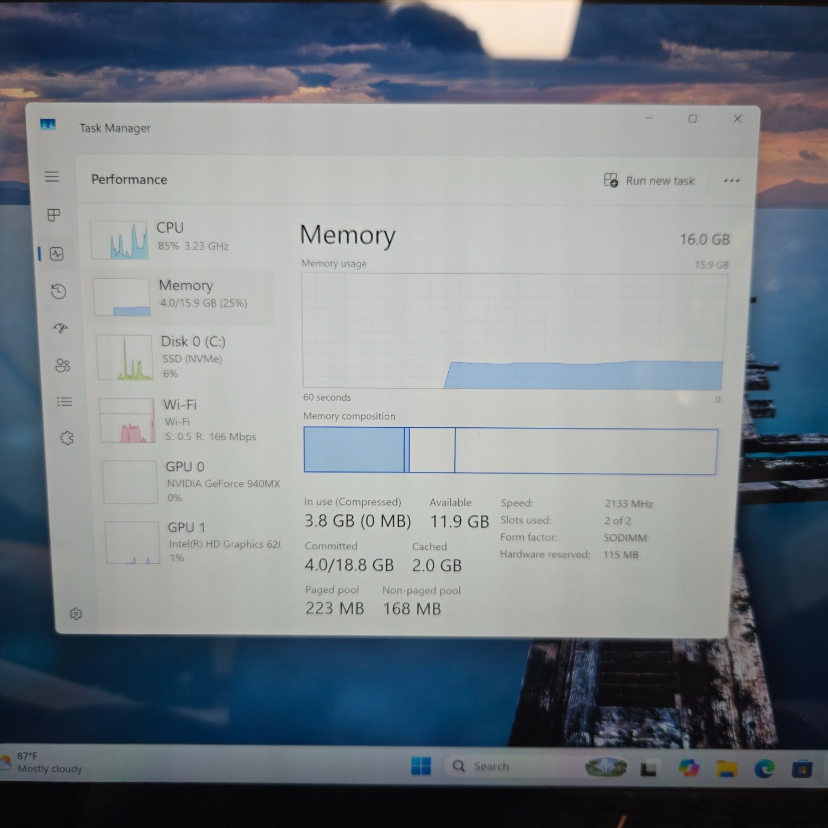Click the Run new task button
Screen dimensions: 828x828
click(x=649, y=181)
